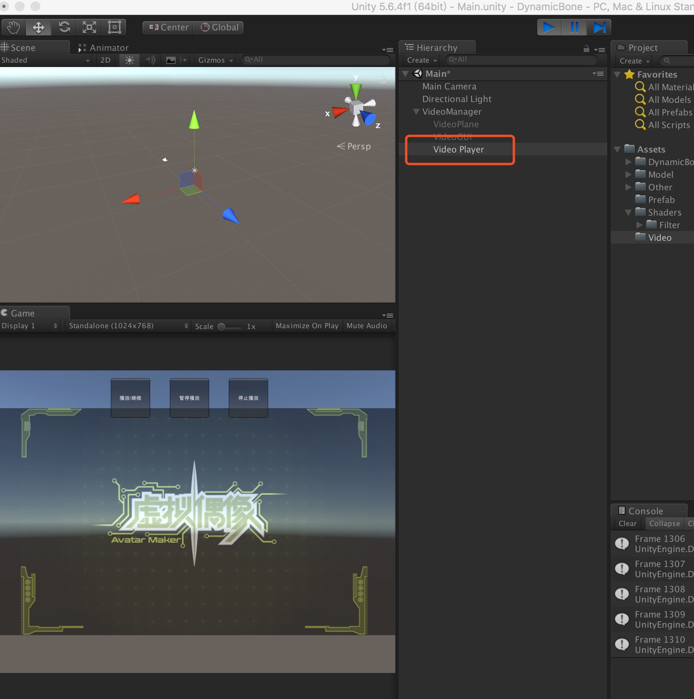Toggle 2D view mode in Scene view
The height and width of the screenshot is (699, 694).
click(x=105, y=60)
